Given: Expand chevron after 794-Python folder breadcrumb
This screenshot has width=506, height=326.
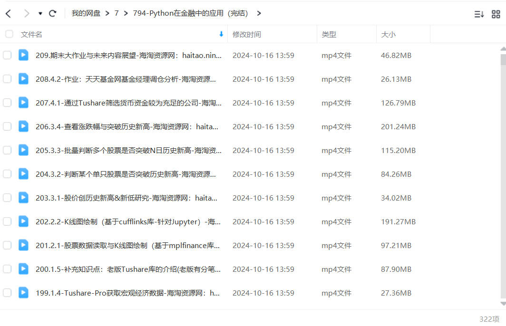Looking at the screenshot, I should pyautogui.click(x=259, y=13).
